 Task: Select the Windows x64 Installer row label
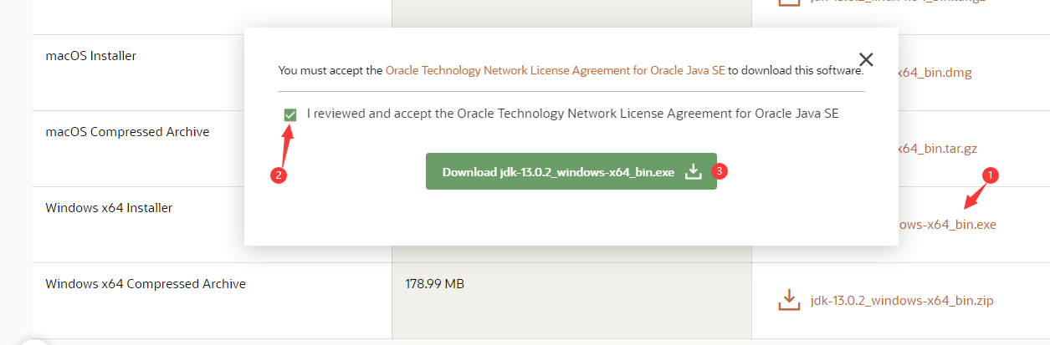tap(109, 207)
